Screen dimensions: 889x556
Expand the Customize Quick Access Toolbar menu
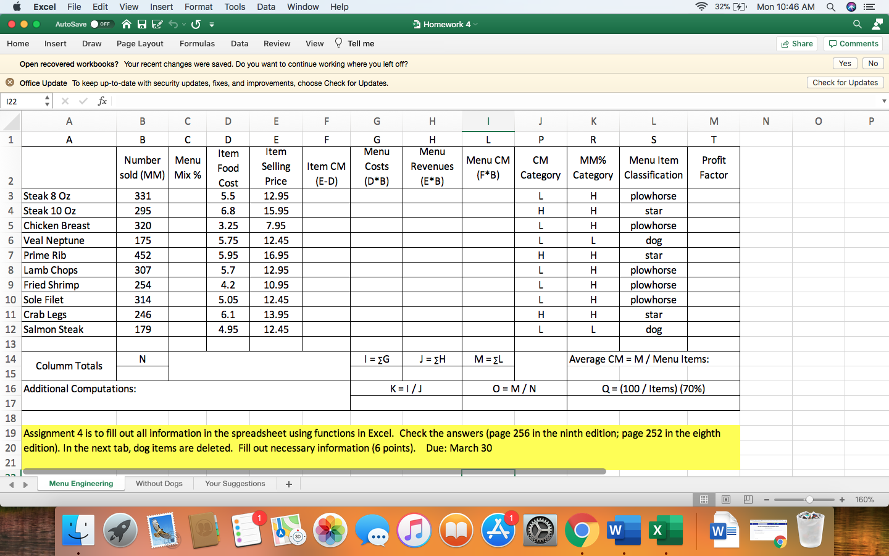(x=211, y=25)
